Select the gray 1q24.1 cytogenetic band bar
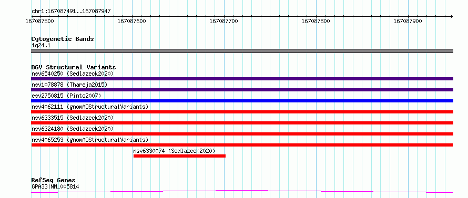The image size is (468, 198). [242, 51]
